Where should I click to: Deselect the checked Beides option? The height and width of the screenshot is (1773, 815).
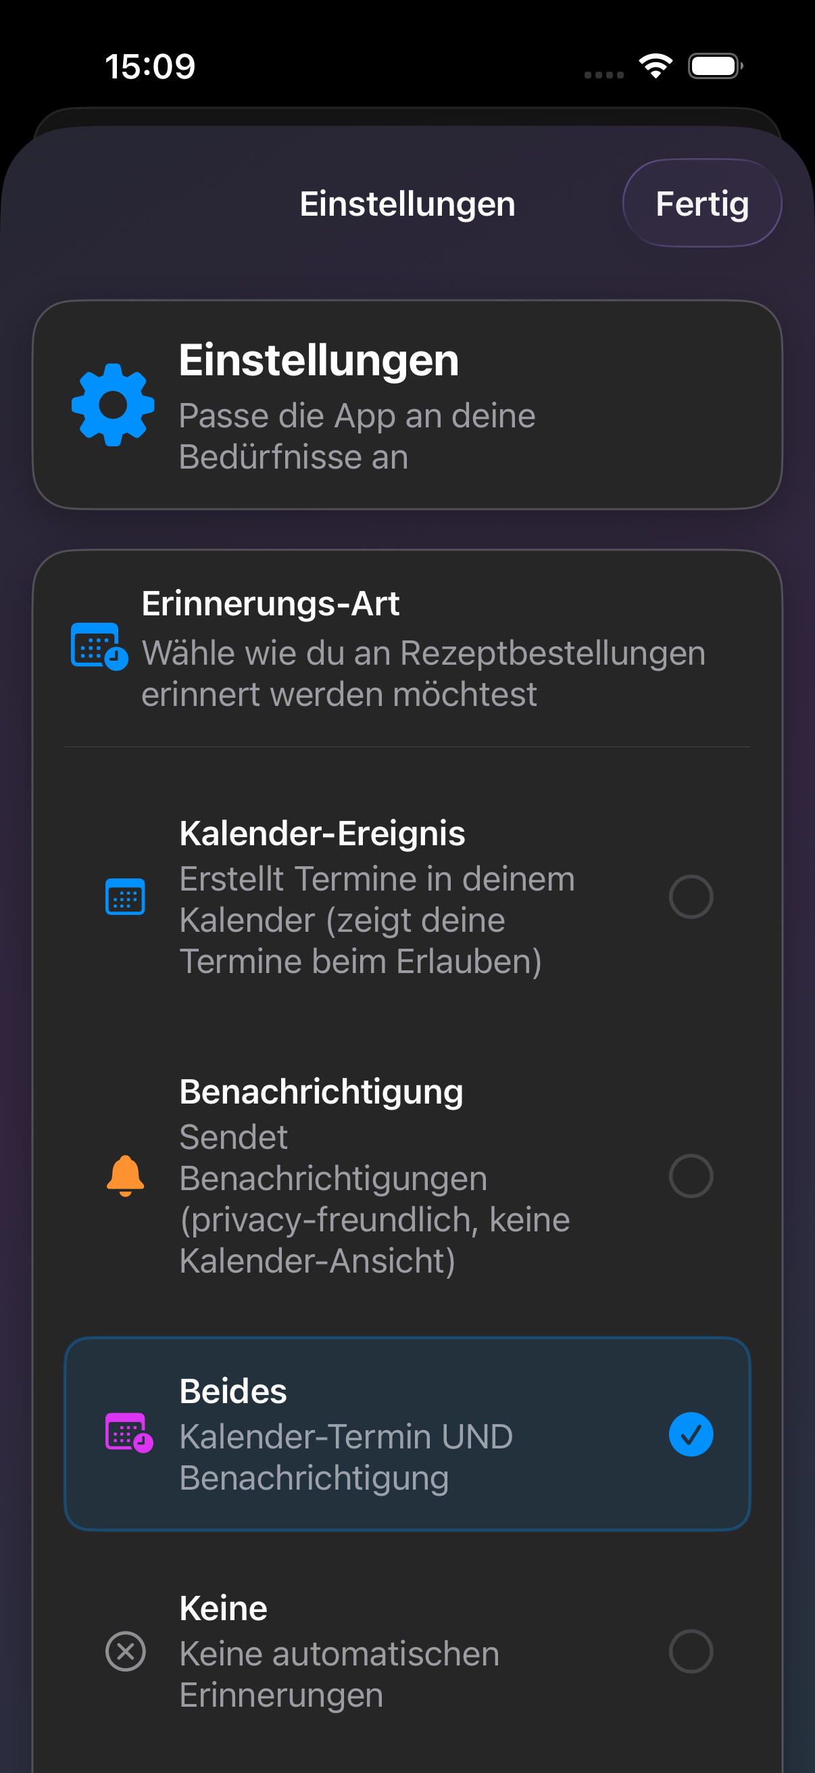point(691,1435)
